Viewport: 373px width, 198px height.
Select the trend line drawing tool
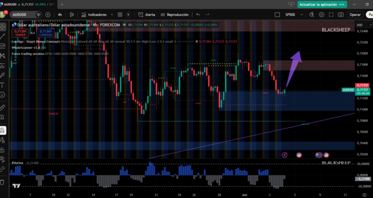coord(3,36)
